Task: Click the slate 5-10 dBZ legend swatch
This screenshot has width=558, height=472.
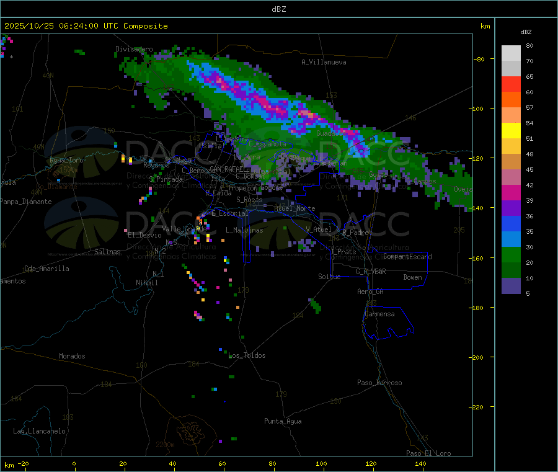Action: [x=511, y=286]
